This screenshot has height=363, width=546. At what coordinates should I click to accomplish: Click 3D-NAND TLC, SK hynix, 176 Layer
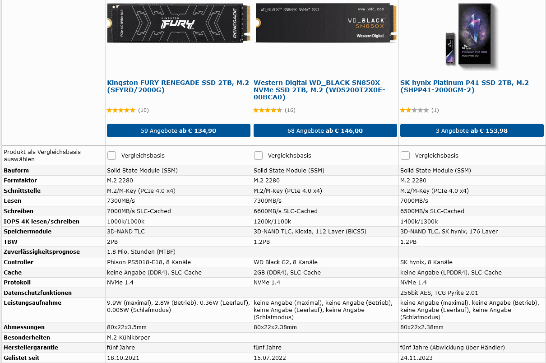pyautogui.click(x=449, y=231)
